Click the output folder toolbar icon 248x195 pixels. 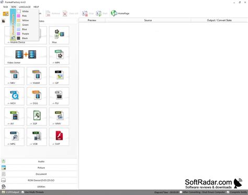coord(6,14)
